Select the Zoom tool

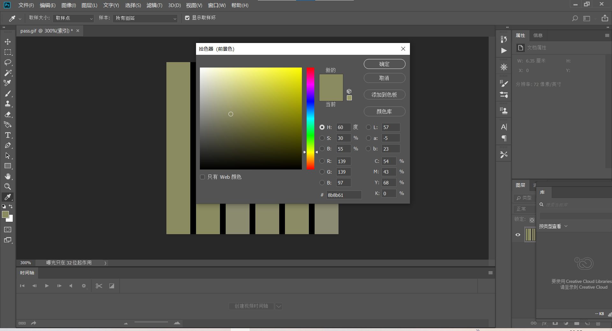[8, 187]
